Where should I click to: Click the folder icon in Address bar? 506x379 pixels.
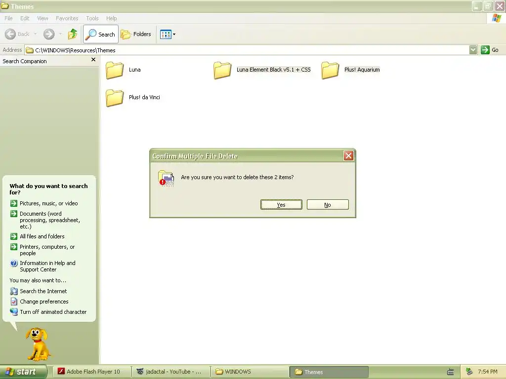(x=30, y=50)
